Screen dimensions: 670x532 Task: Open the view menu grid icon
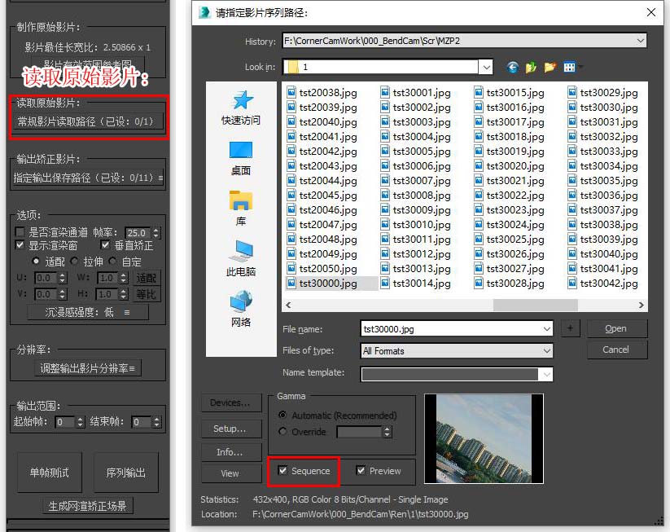point(571,67)
